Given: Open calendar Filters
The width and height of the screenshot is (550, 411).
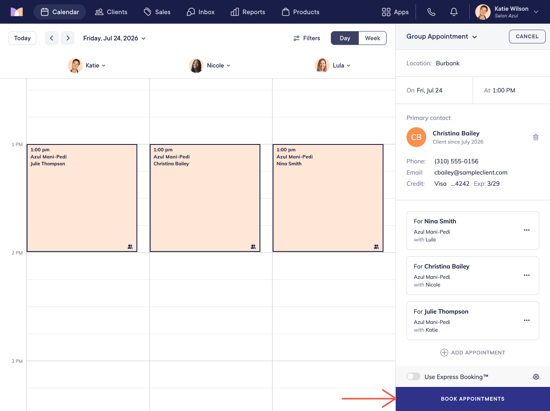Looking at the screenshot, I should (307, 38).
